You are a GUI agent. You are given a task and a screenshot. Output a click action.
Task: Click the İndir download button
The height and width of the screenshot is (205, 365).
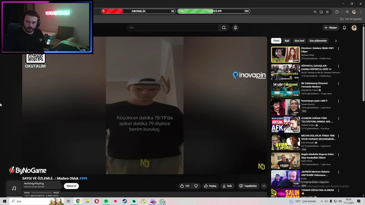[x=227, y=186]
